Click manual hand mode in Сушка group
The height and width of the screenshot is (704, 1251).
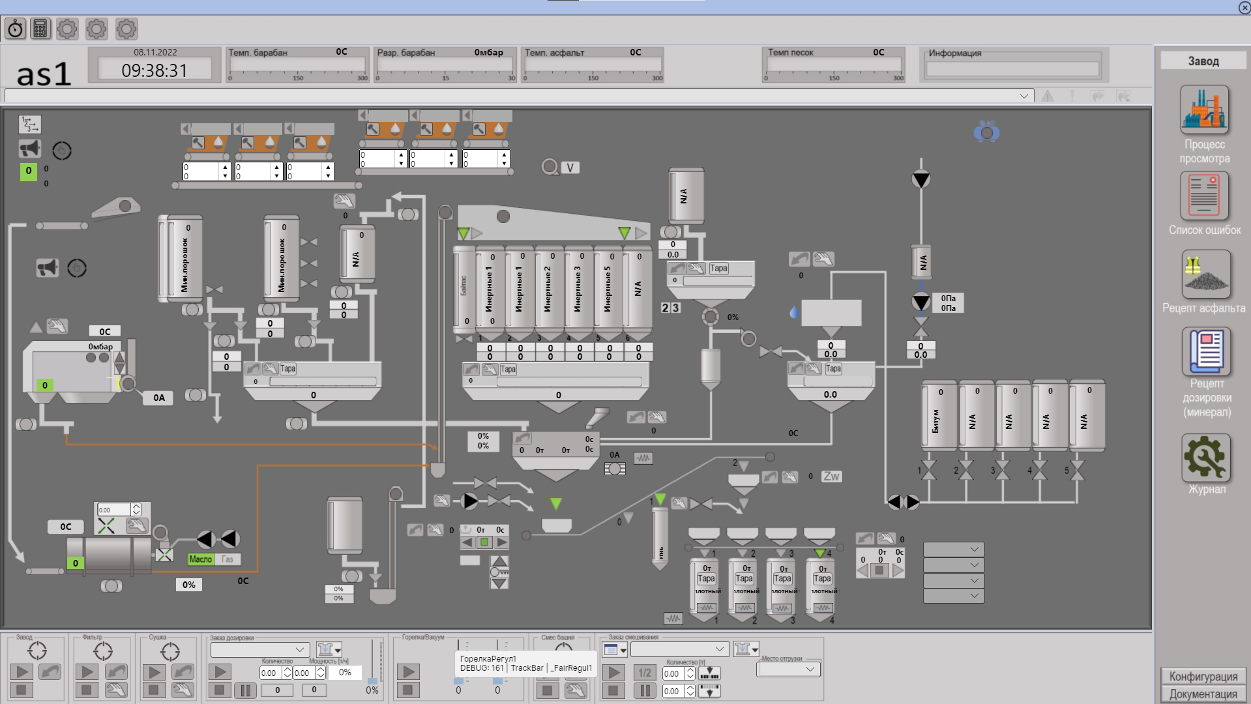coord(183,690)
